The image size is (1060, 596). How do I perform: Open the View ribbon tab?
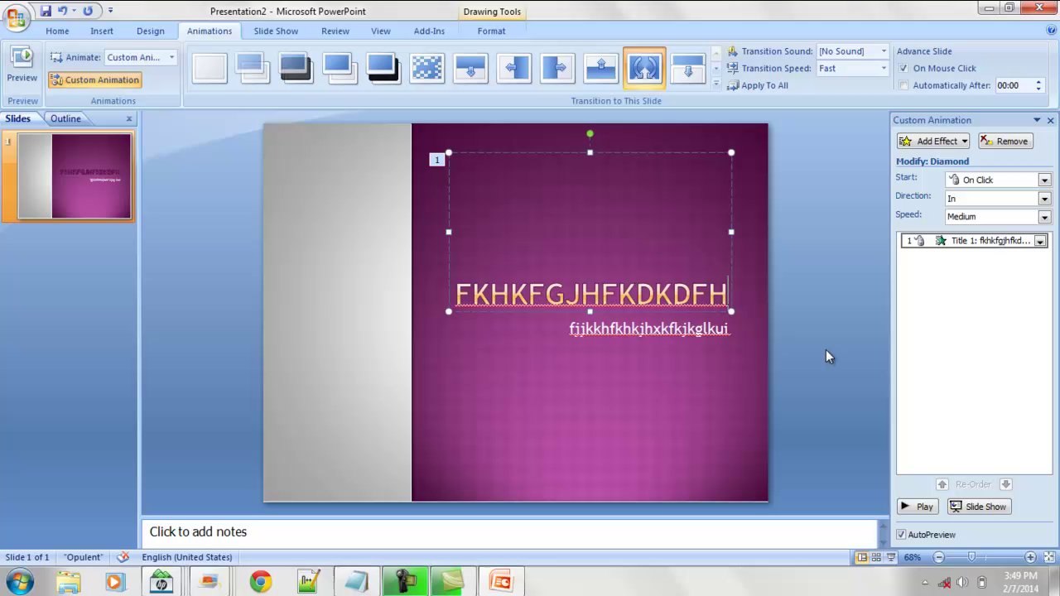[381, 31]
